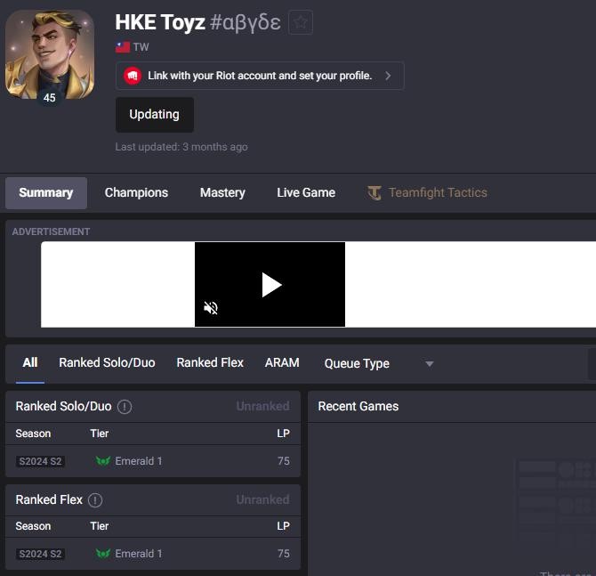Click the TW region label
596x576 pixels.
[141, 47]
